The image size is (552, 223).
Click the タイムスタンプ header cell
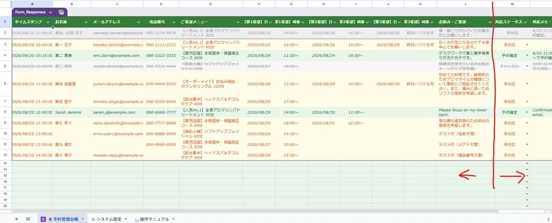[x=32, y=22]
